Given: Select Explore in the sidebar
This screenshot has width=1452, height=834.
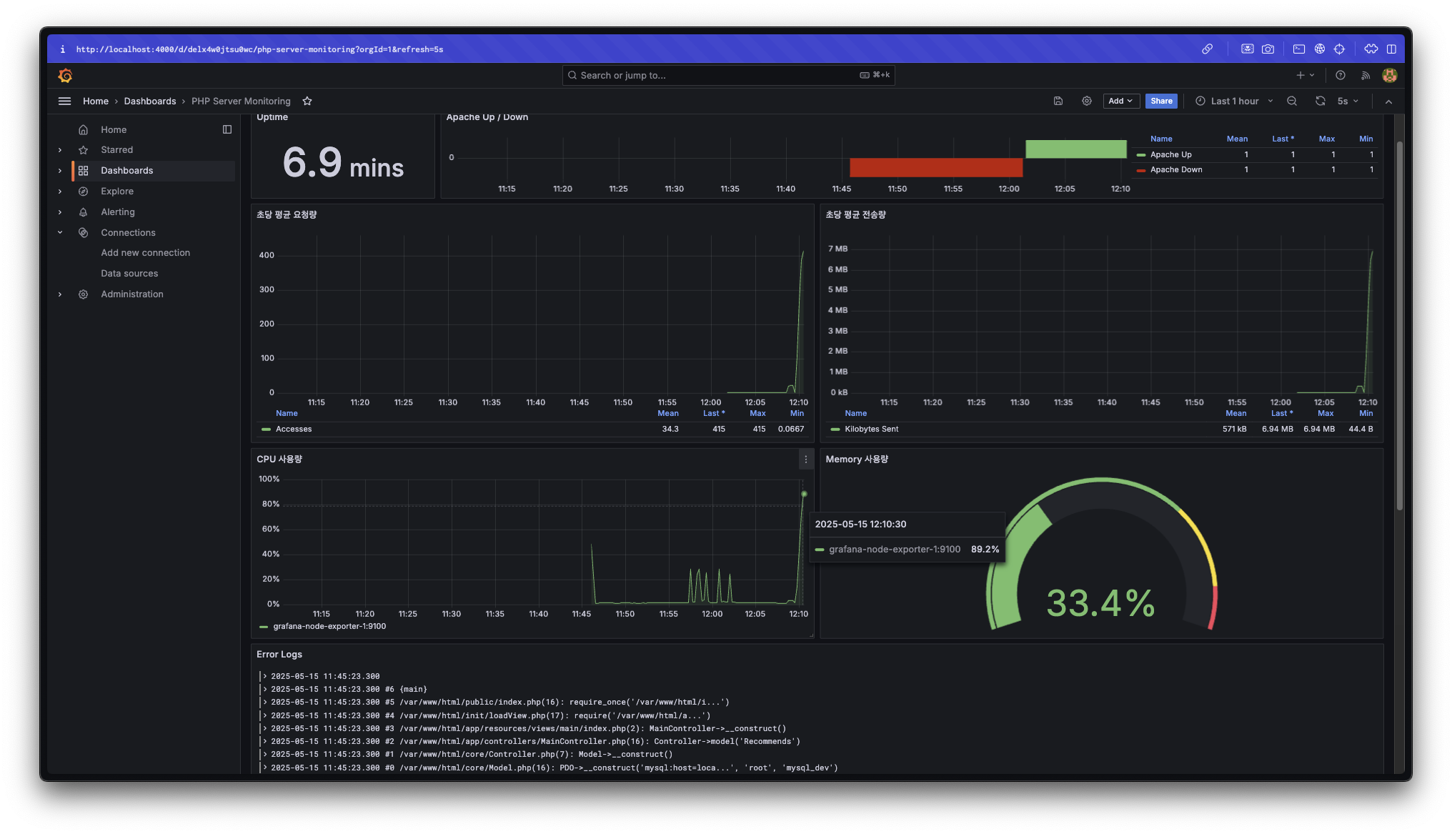Looking at the screenshot, I should [117, 192].
